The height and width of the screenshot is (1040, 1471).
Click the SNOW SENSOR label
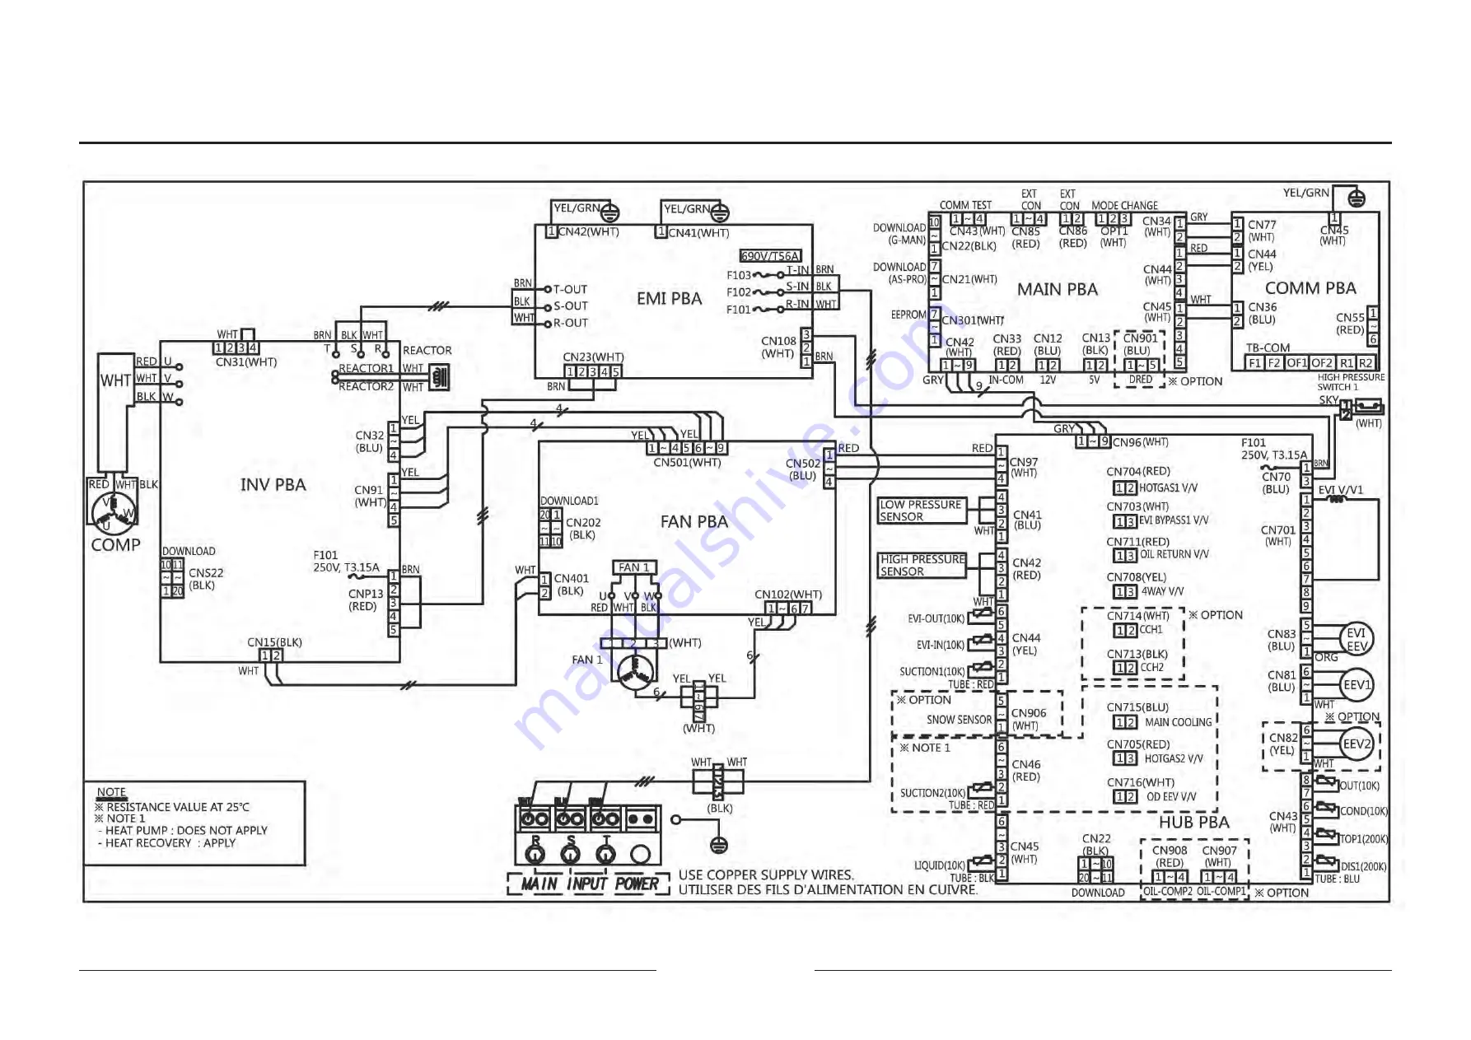pyautogui.click(x=959, y=720)
